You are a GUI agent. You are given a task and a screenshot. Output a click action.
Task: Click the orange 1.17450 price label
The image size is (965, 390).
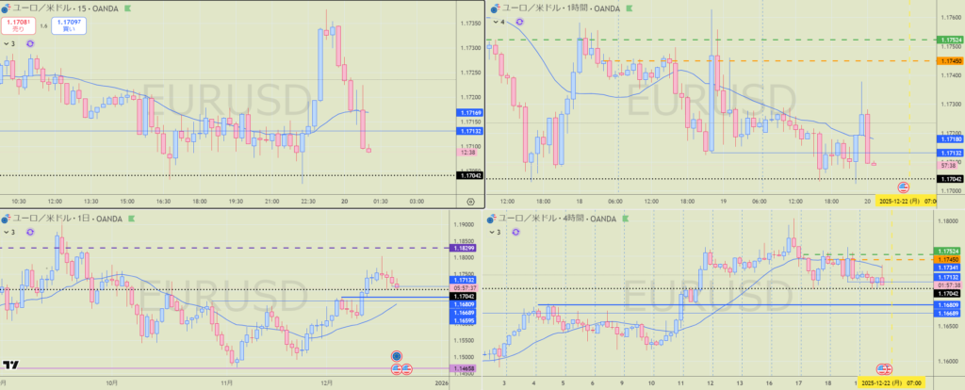950,61
